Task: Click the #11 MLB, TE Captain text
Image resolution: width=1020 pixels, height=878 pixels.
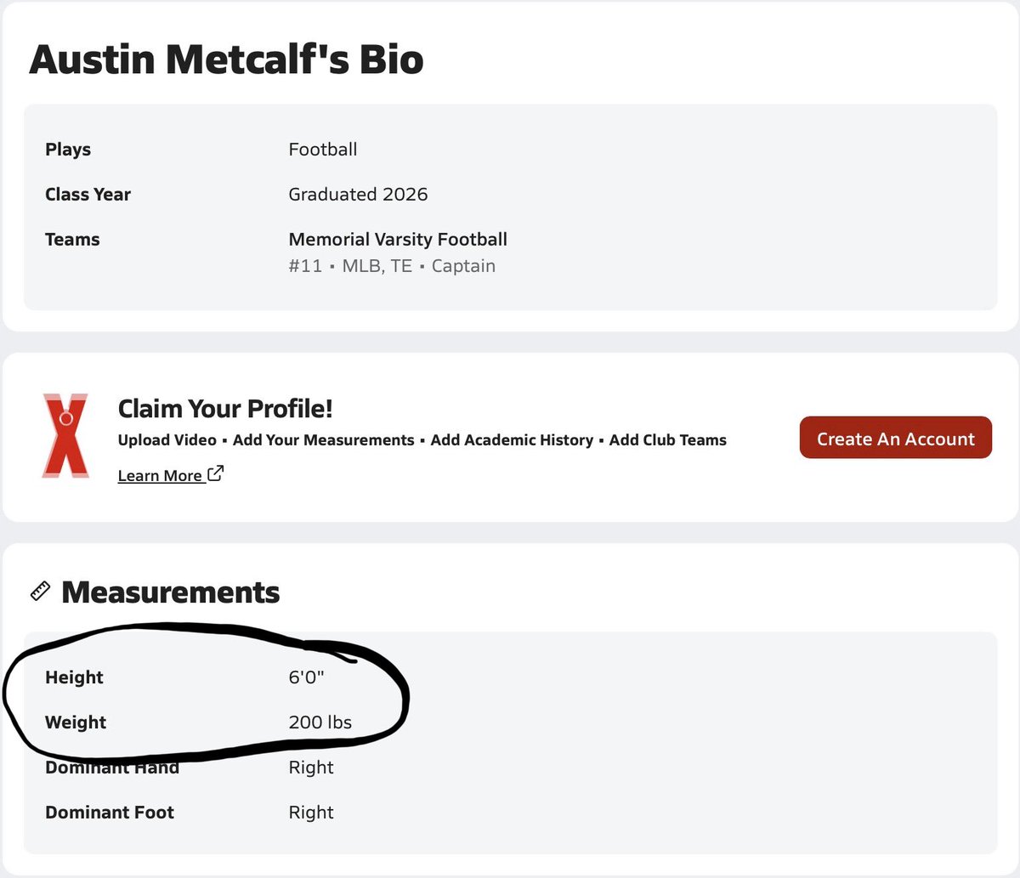Action: coord(392,266)
